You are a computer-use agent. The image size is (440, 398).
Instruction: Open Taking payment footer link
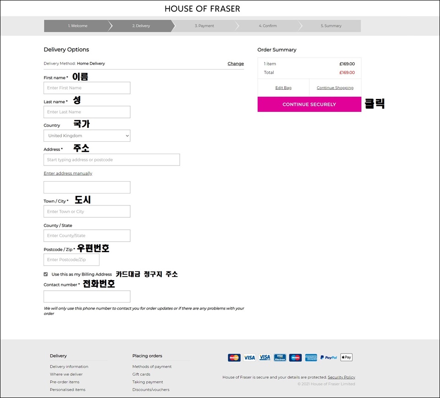pos(148,382)
